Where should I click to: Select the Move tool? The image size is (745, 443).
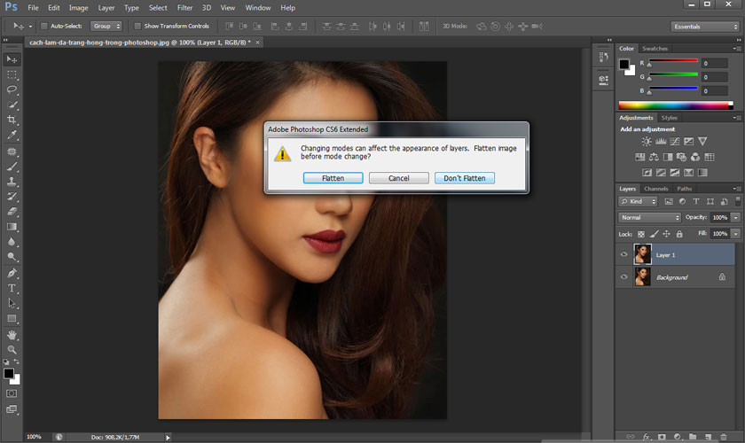click(x=12, y=59)
